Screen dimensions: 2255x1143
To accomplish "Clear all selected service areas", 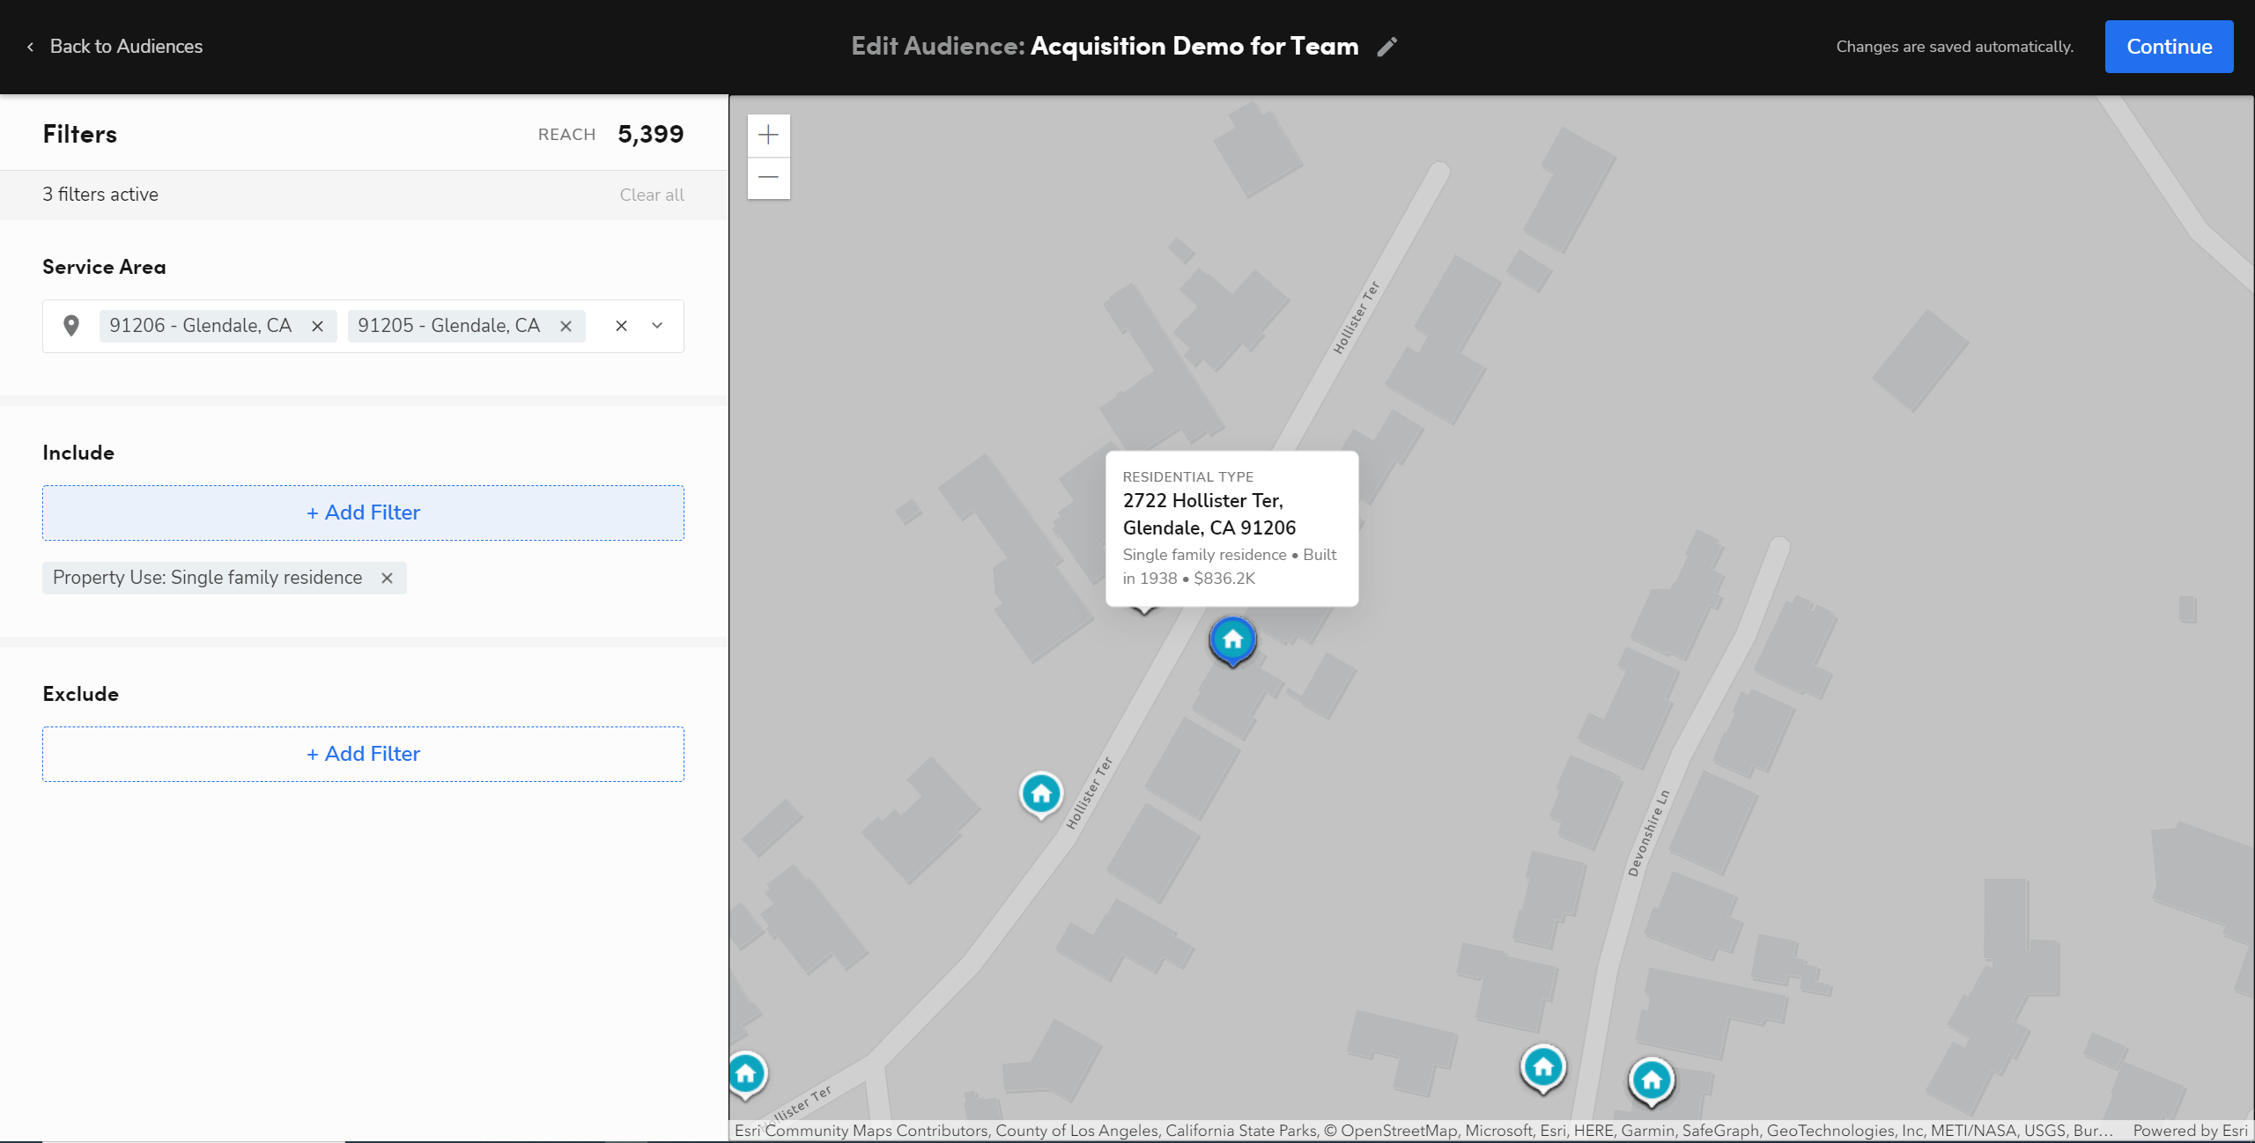I will tap(621, 326).
